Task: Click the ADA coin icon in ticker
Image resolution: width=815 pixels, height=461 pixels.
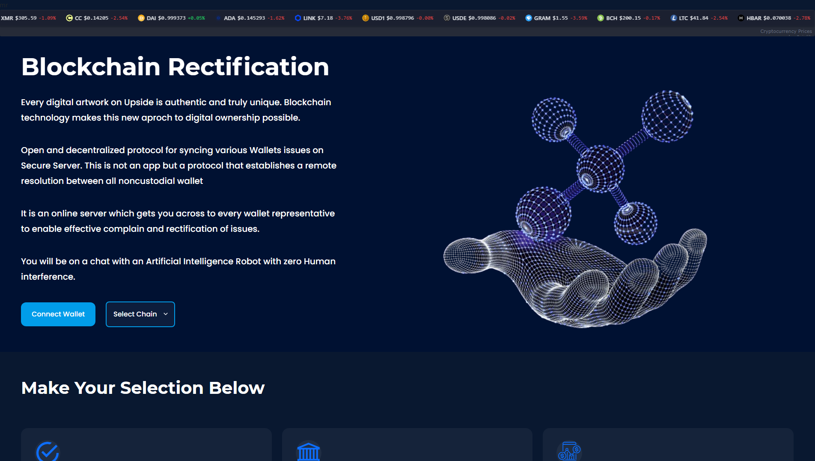Action: 218,18
